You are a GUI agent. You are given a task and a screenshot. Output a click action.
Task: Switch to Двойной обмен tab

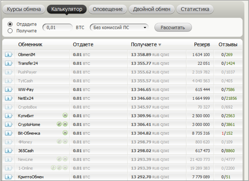(x=152, y=9)
